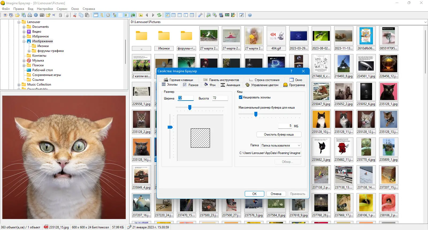Click the rename toolbar icon
The image size is (428, 230).
54,15
